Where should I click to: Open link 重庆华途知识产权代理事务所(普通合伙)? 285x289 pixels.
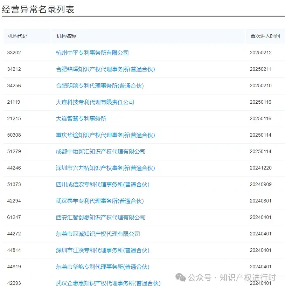(x=105, y=135)
